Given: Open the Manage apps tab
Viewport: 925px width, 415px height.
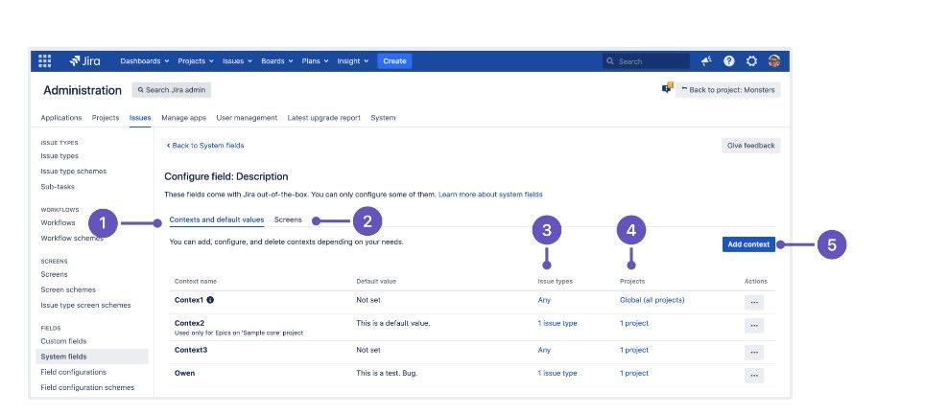Looking at the screenshot, I should tap(184, 118).
